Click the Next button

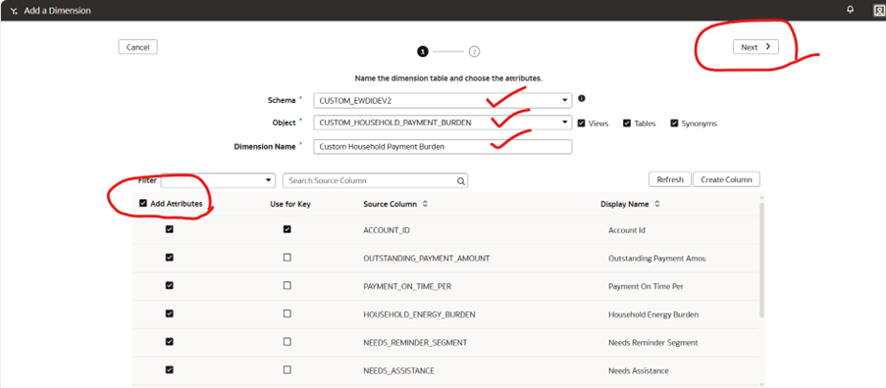[x=756, y=47]
